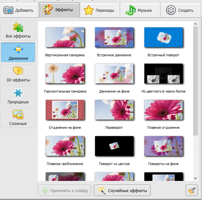Click the Движение на фоне label
Viewport: 202px width, 200px height.
pyautogui.click(x=115, y=91)
